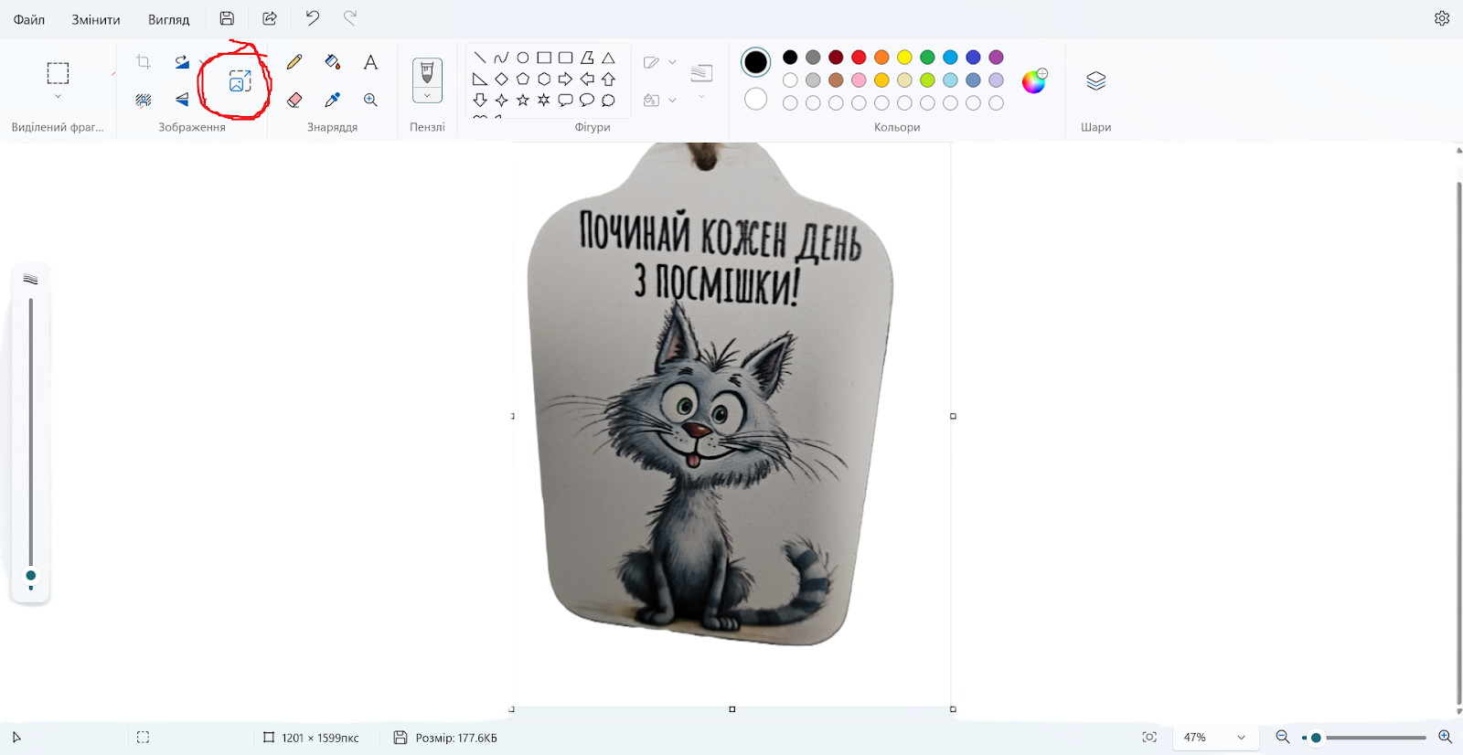Select the Brush tool

pyautogui.click(x=427, y=72)
